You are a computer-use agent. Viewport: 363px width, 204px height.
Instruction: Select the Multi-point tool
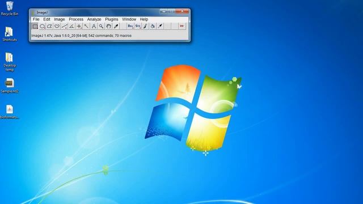pos(79,27)
